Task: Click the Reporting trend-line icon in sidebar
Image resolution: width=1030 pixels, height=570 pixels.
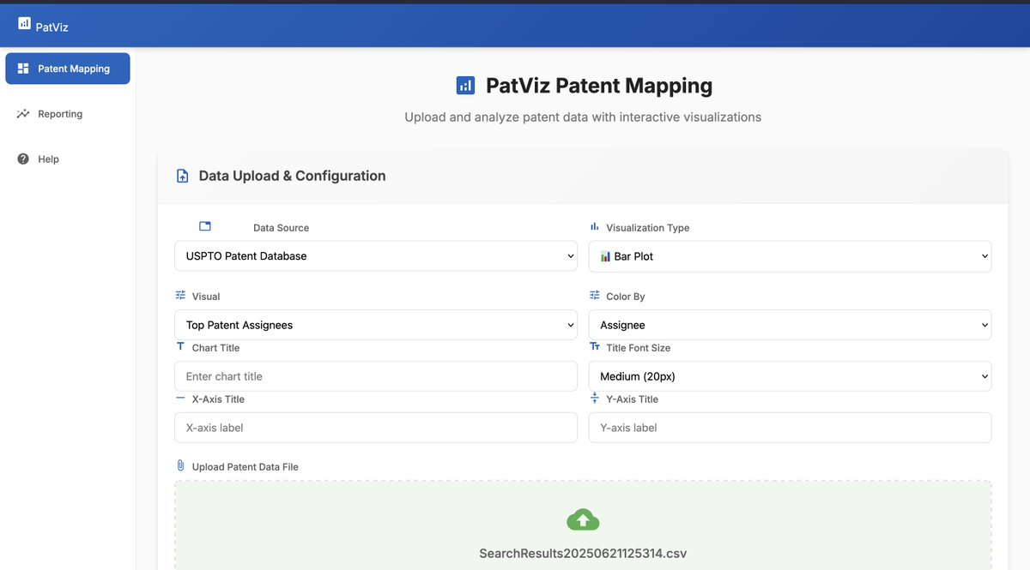Action: click(23, 114)
